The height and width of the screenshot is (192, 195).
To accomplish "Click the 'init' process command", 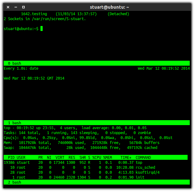I will (x=140, y=177).
